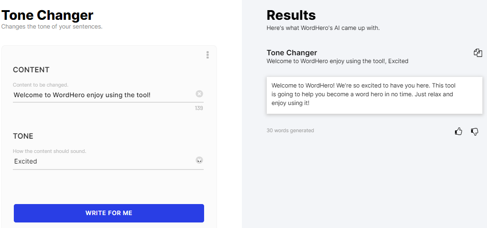Click the Results heading
This screenshot has width=487, height=228.
click(291, 15)
